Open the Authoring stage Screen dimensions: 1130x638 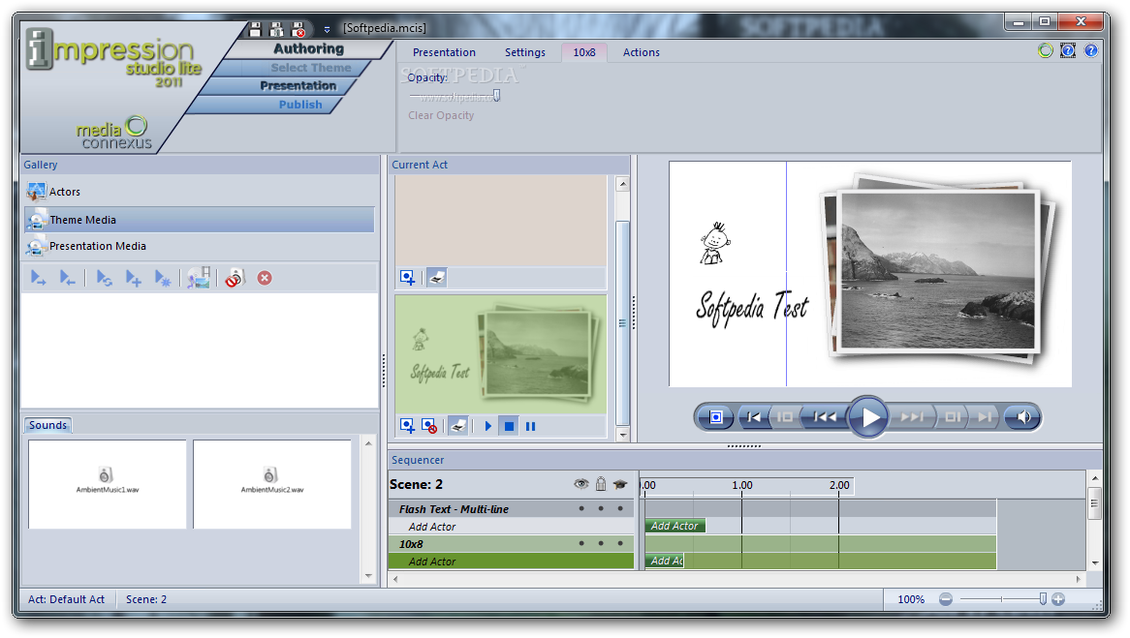(x=308, y=49)
